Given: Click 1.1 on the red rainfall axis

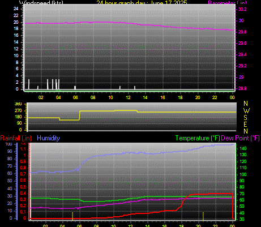Looking at the screenshot, I should click(x=23, y=149).
